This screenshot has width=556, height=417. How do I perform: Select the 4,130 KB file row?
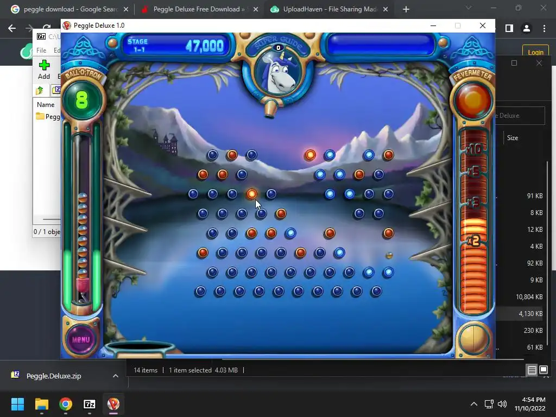point(520,313)
